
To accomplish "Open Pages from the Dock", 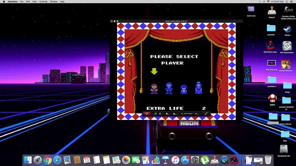I will click(x=146, y=160).
